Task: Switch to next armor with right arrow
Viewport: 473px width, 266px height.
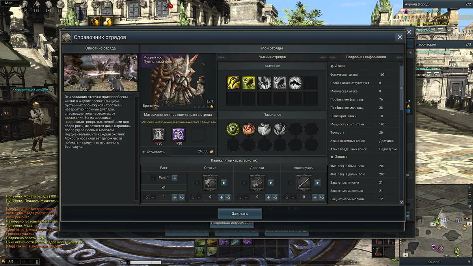Action: pos(271,183)
